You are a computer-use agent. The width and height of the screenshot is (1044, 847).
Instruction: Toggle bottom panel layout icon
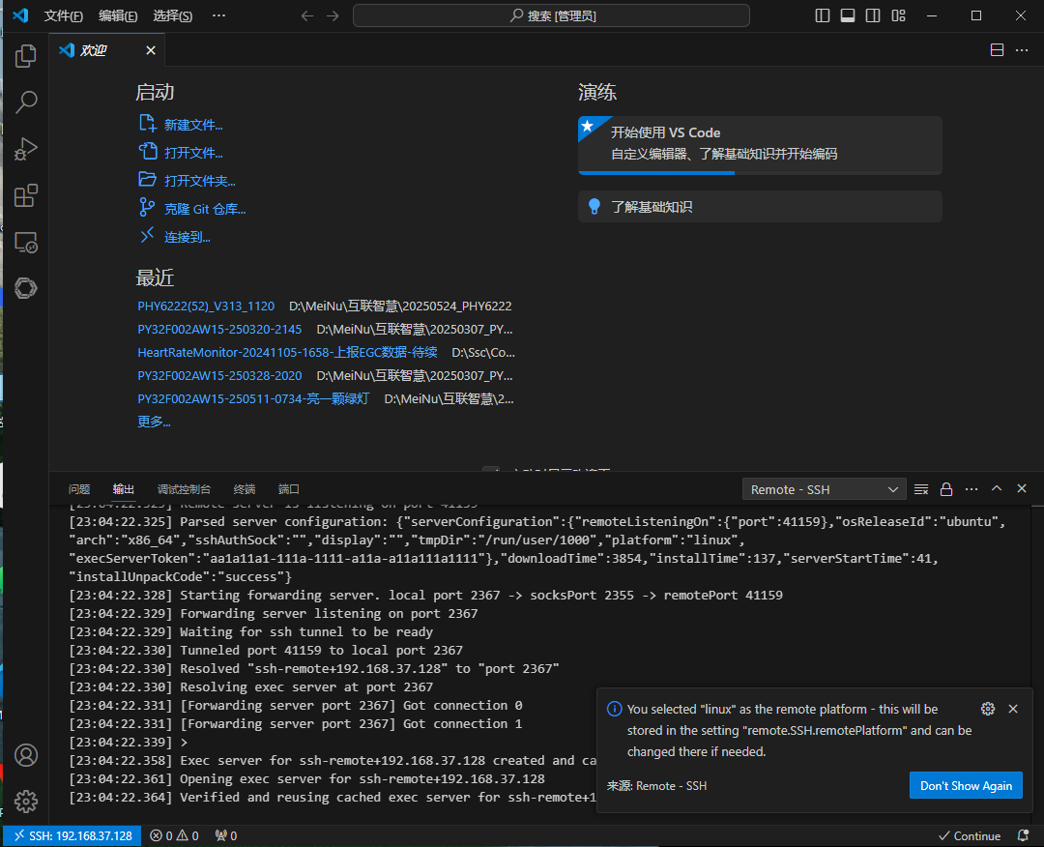point(848,16)
